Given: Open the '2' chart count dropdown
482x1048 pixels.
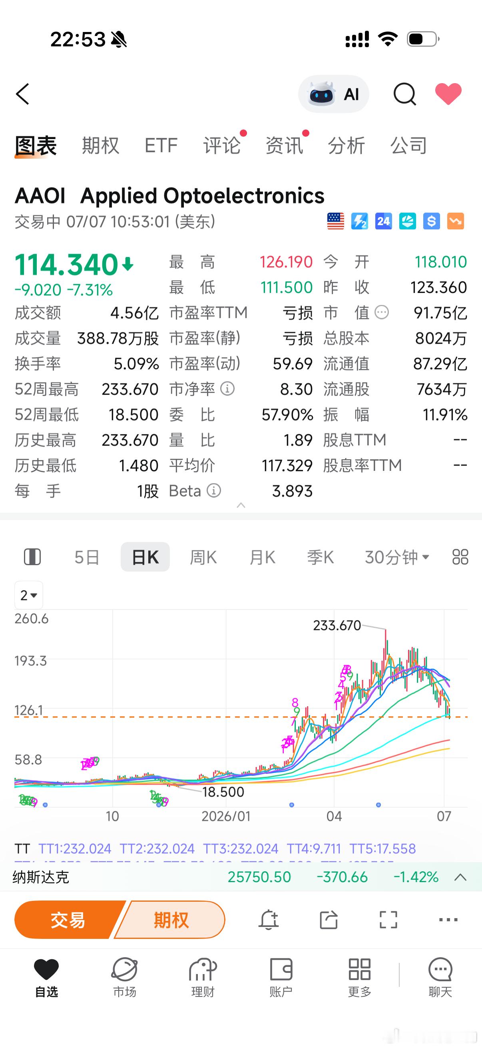Looking at the screenshot, I should click(x=28, y=595).
